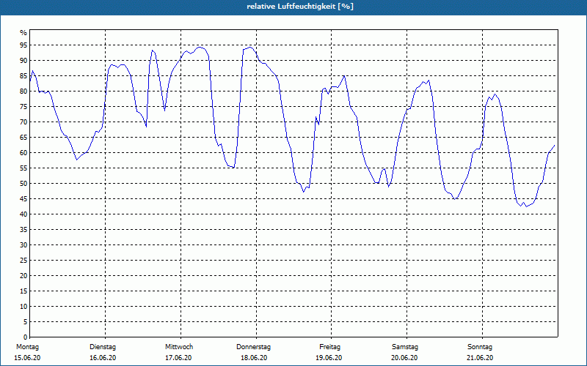587x366 pixels.
Task: Click the y-axis value 50
Action: coord(23,184)
